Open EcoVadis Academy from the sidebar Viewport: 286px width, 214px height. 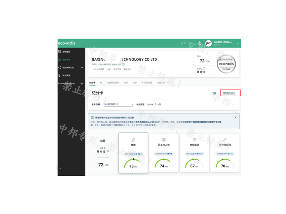(68, 83)
